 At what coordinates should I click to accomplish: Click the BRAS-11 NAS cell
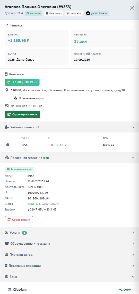tap(108, 145)
